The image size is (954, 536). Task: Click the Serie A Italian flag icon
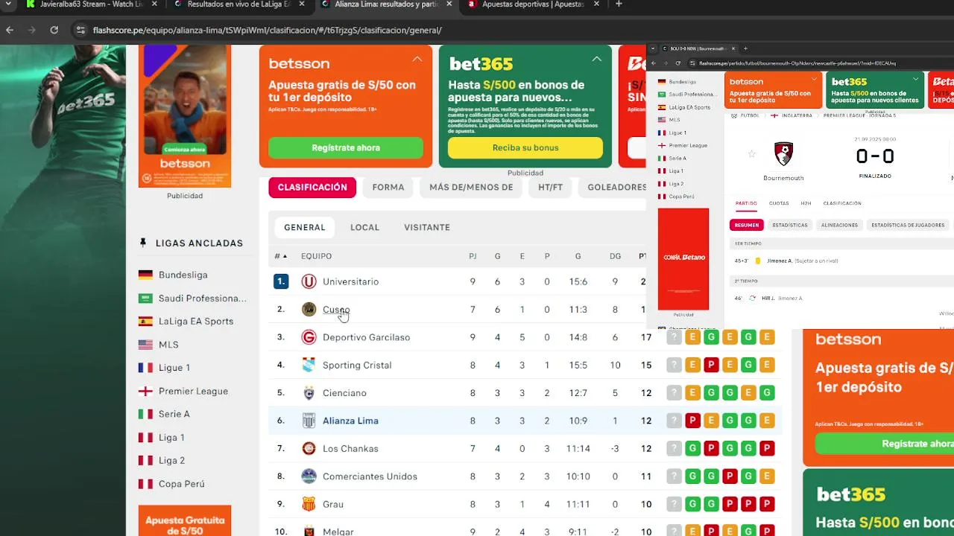tap(145, 414)
